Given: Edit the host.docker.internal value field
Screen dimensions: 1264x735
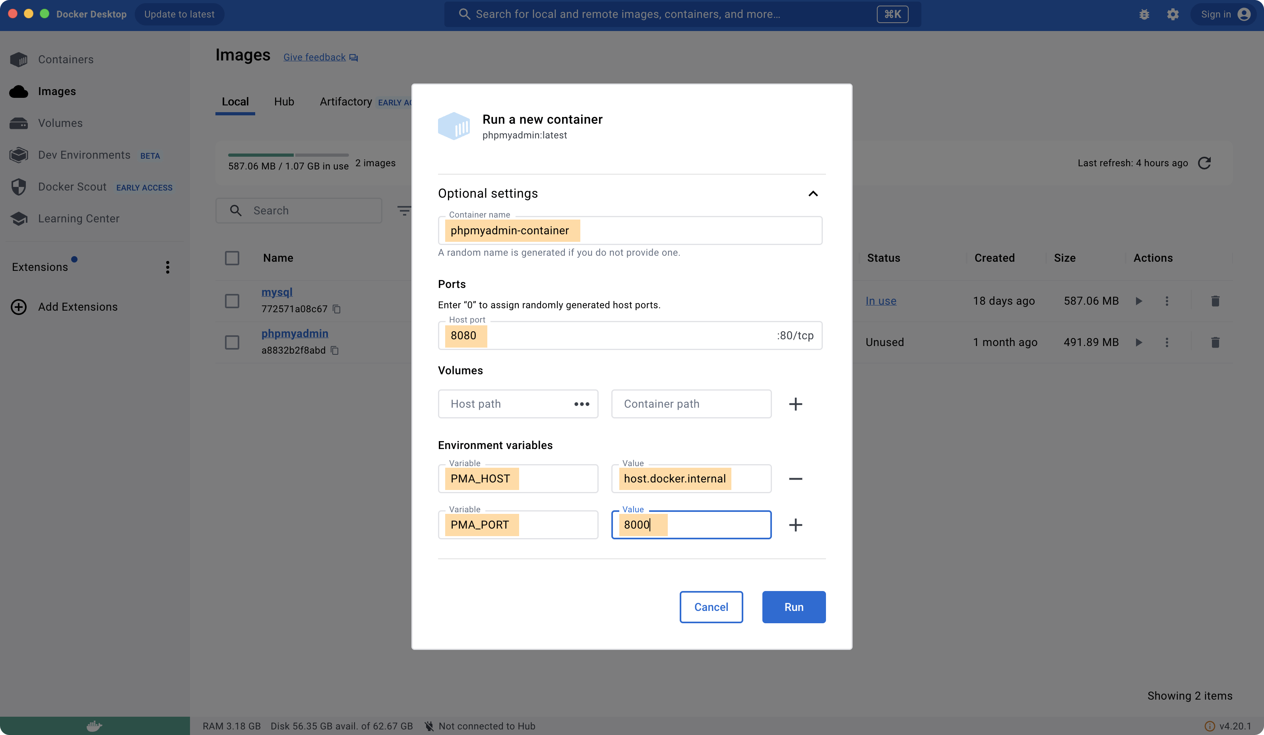Looking at the screenshot, I should pos(691,479).
